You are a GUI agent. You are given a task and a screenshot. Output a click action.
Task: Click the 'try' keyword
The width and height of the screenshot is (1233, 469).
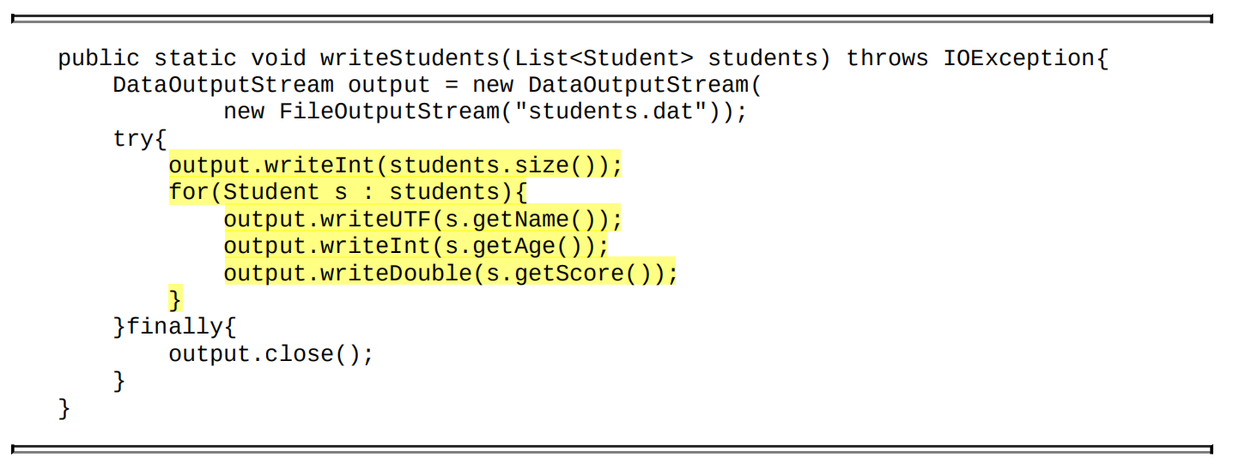[133, 138]
